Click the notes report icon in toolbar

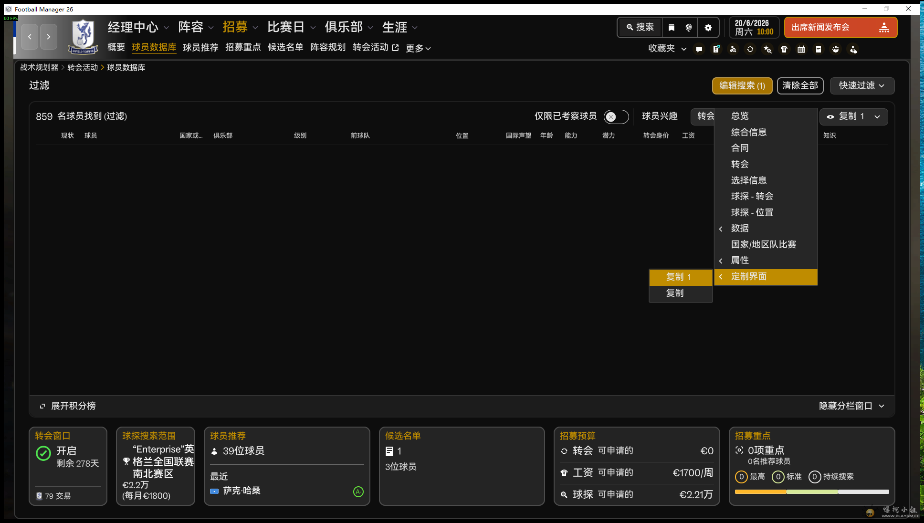pos(818,49)
